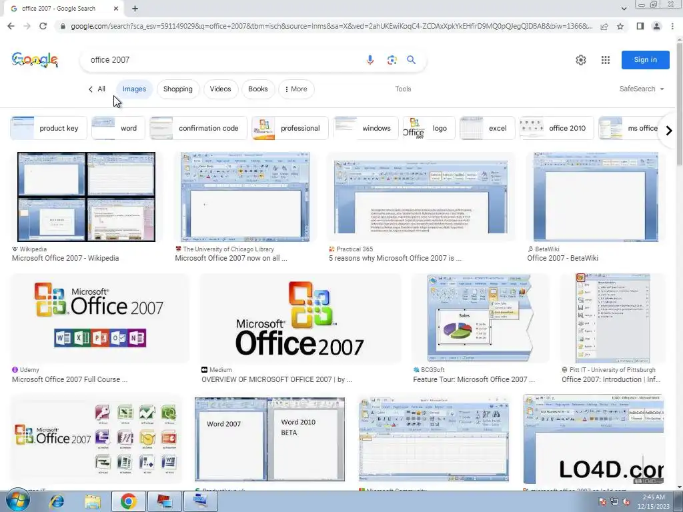The height and width of the screenshot is (512, 683).
Task: Click the volume icon in system tray
Action: 626,501
